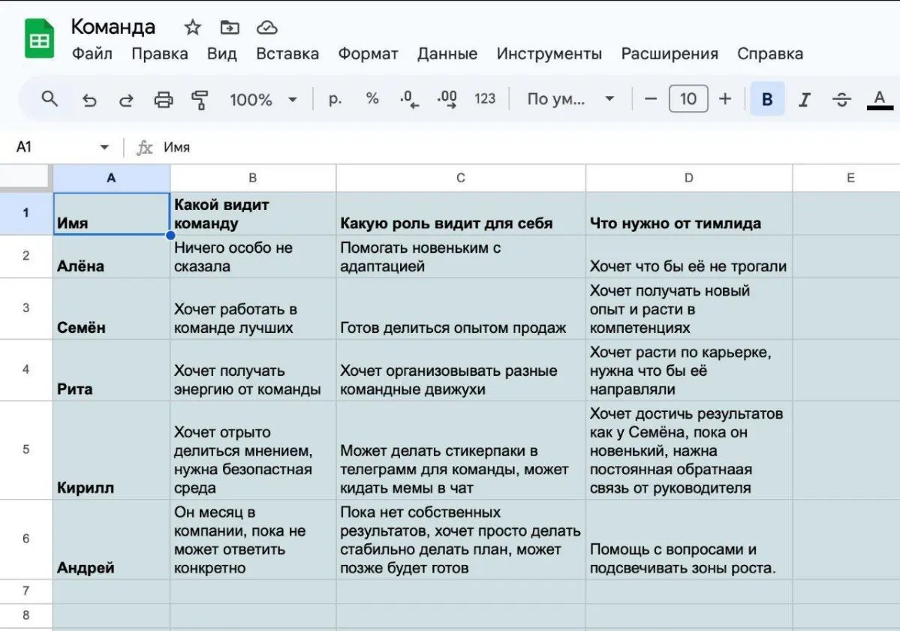Toggle italic formatting
The width and height of the screenshot is (900, 631).
804,100
